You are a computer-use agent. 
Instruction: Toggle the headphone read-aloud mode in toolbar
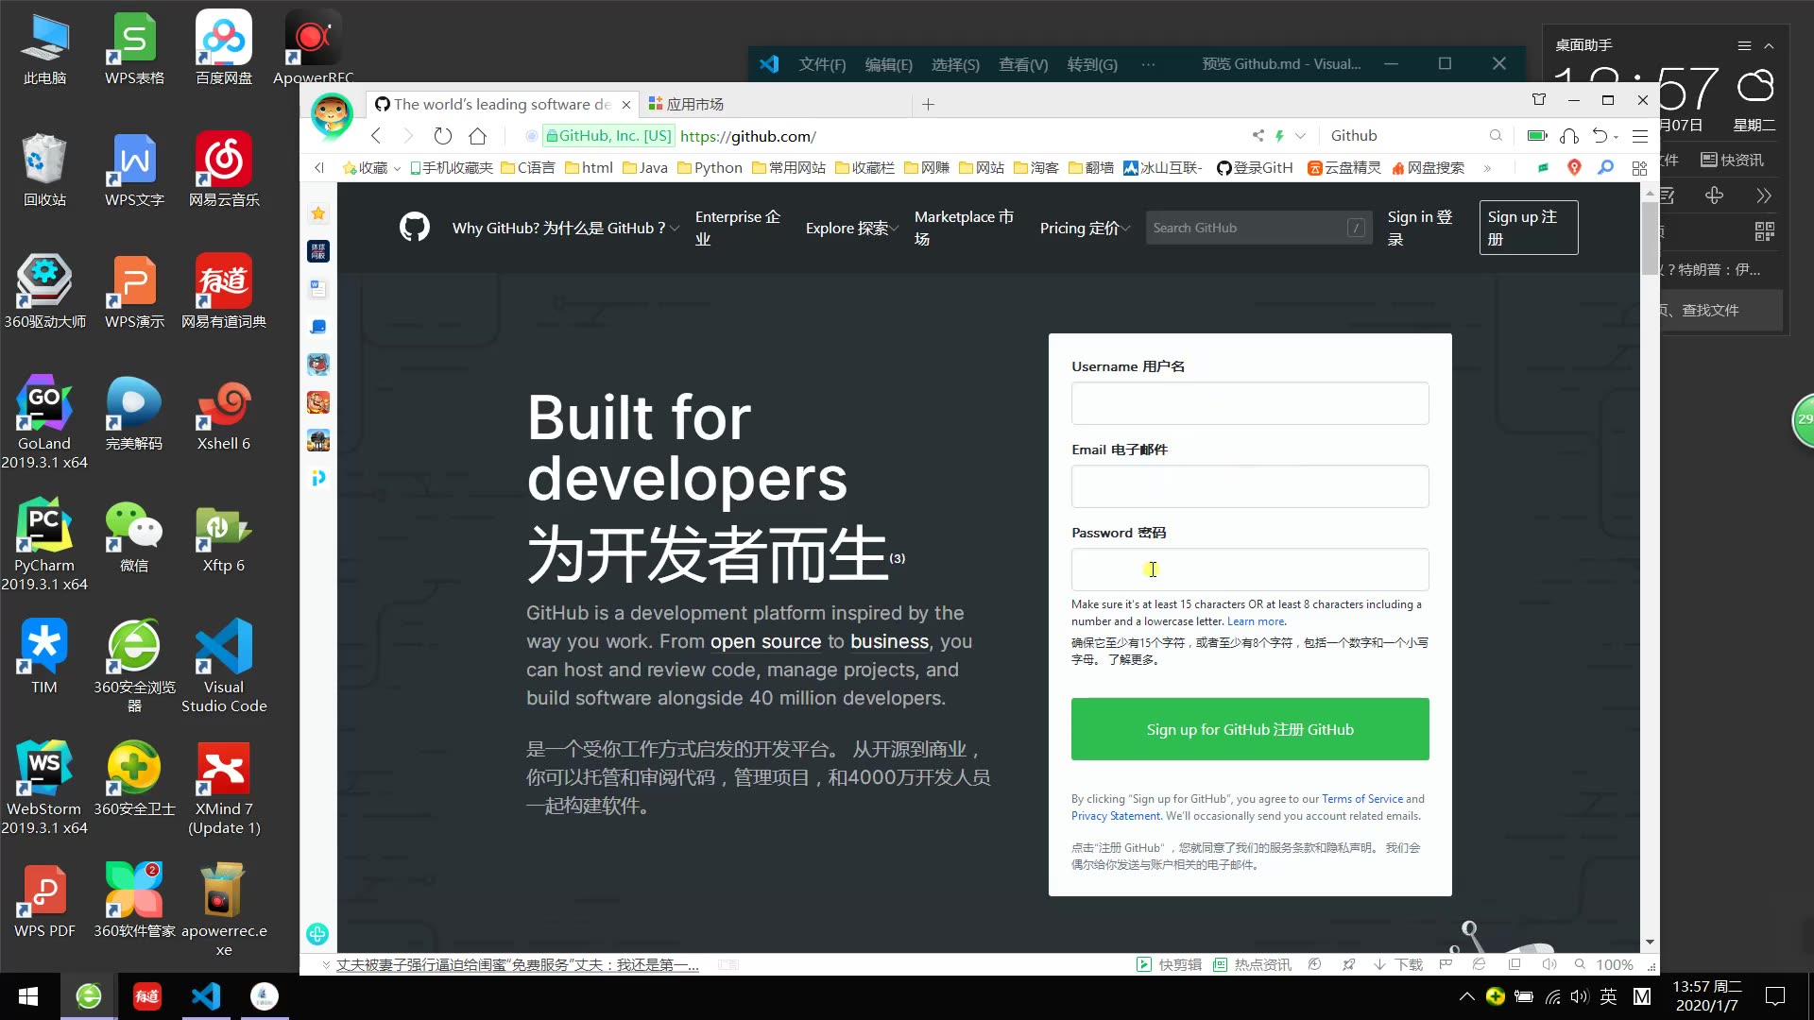(1569, 135)
